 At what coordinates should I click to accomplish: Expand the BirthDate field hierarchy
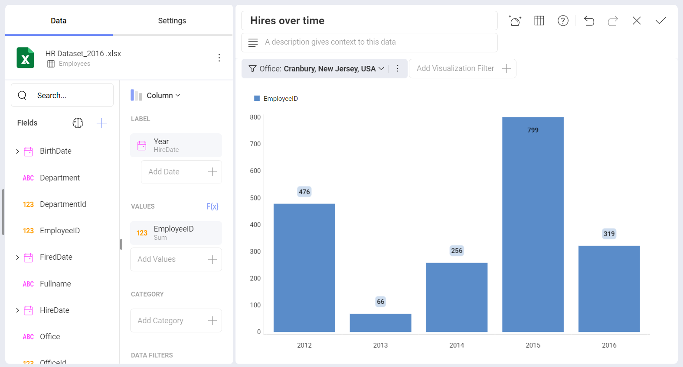click(x=17, y=151)
